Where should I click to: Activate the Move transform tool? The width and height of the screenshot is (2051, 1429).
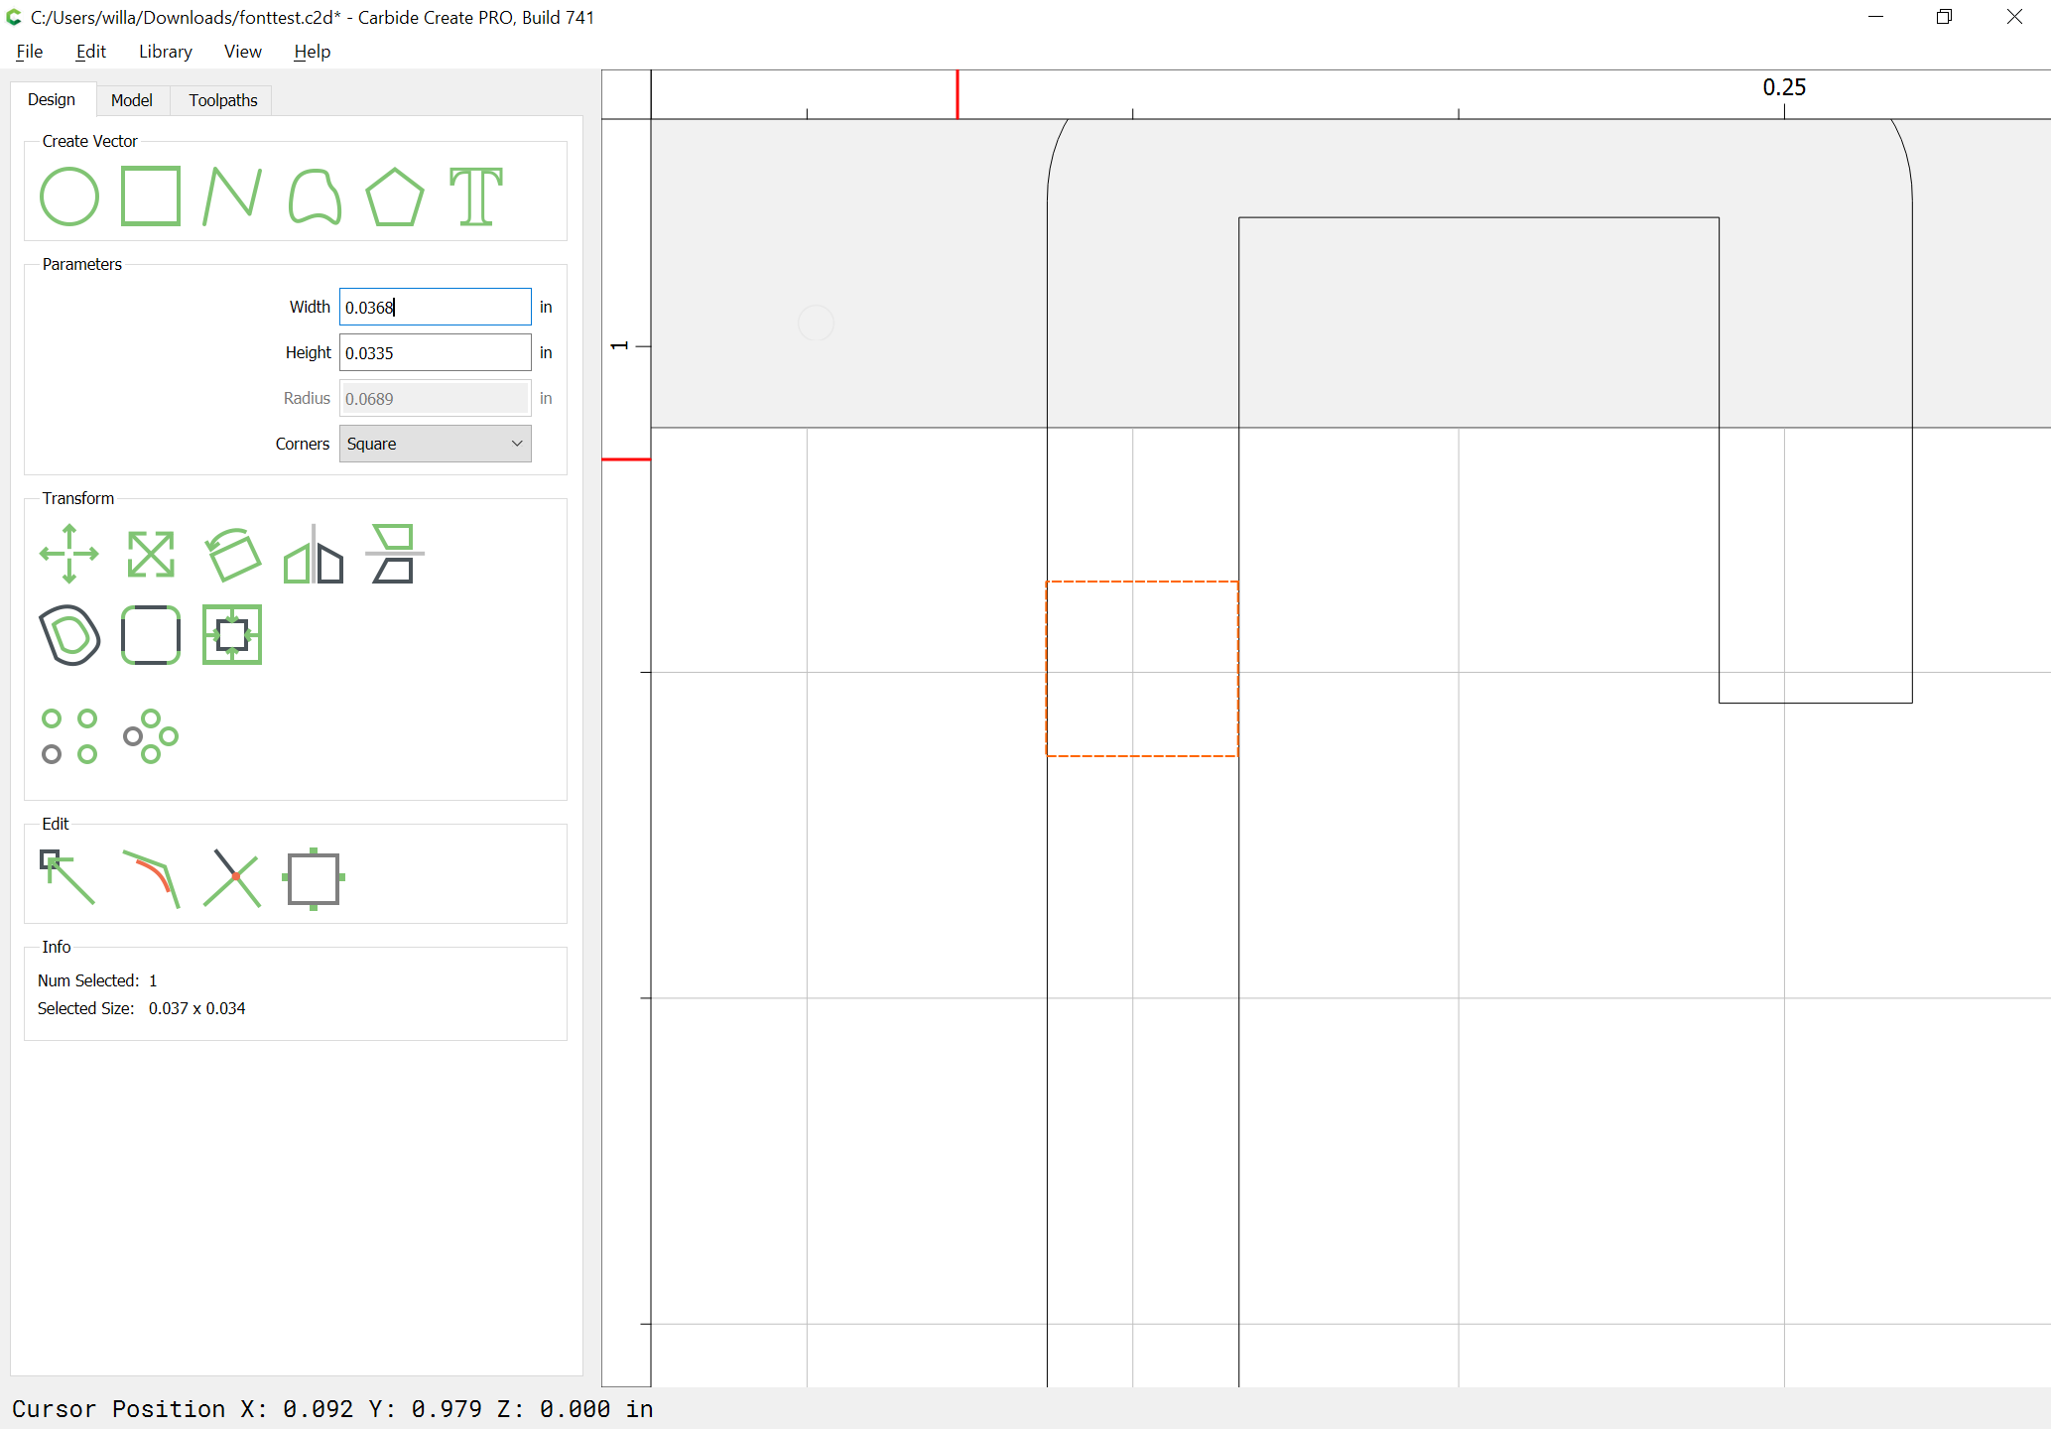pos(69,554)
